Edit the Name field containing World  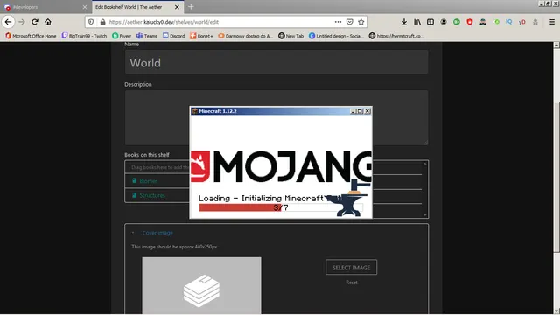(276, 62)
